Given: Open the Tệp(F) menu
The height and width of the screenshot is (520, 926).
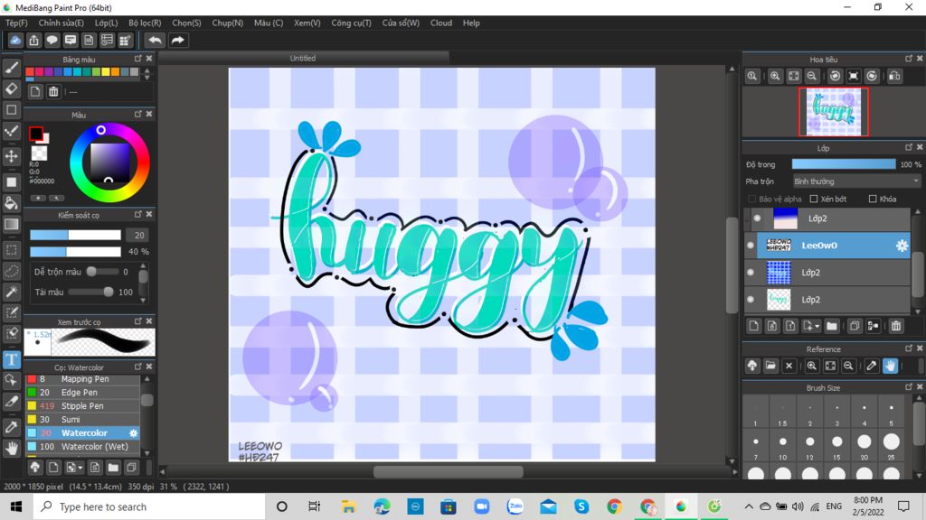Looking at the screenshot, I should coord(16,23).
